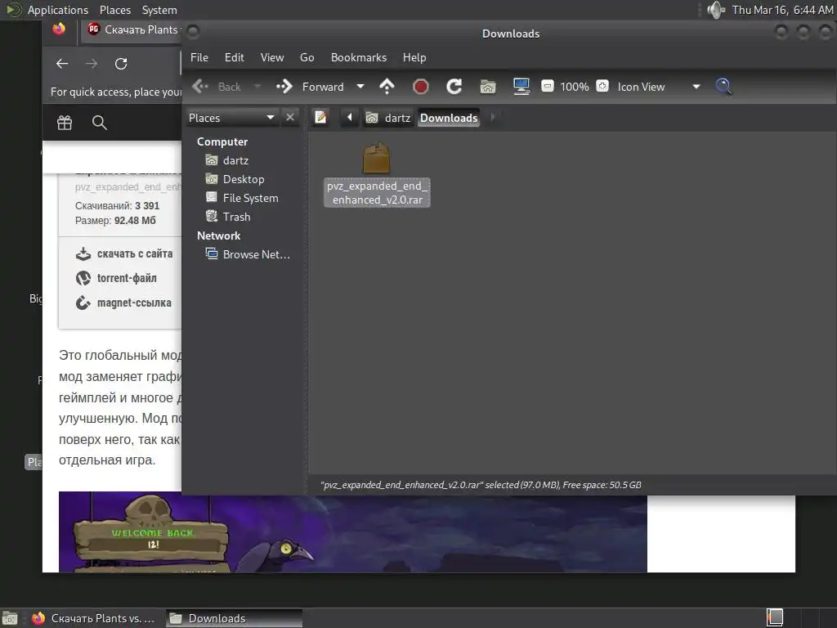Screen dimensions: 837x628
Task: Click the magnet-ссылка link
Action: [124, 303]
